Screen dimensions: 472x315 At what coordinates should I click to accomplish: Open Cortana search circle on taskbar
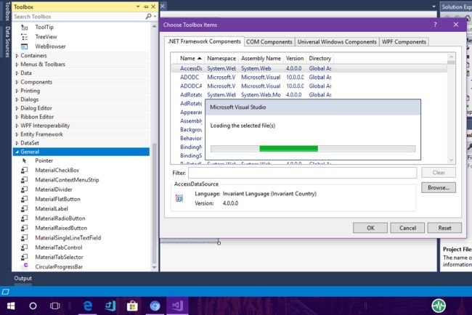(33, 306)
